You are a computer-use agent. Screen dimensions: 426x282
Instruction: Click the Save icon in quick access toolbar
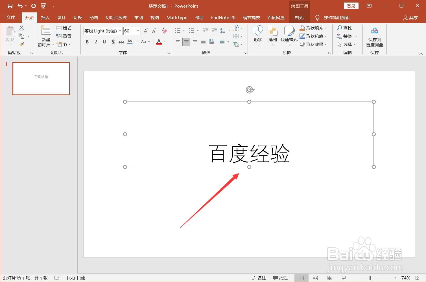(10, 6)
